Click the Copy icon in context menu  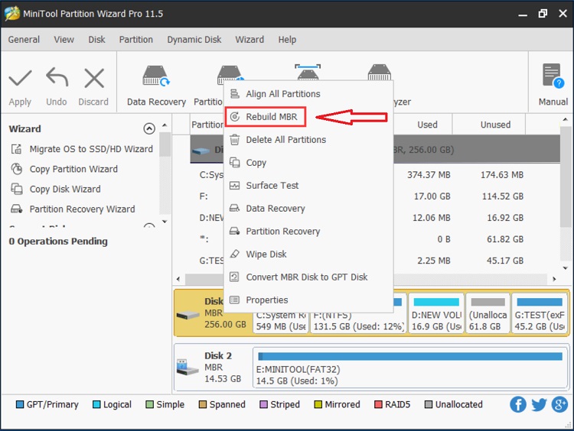[x=235, y=162]
